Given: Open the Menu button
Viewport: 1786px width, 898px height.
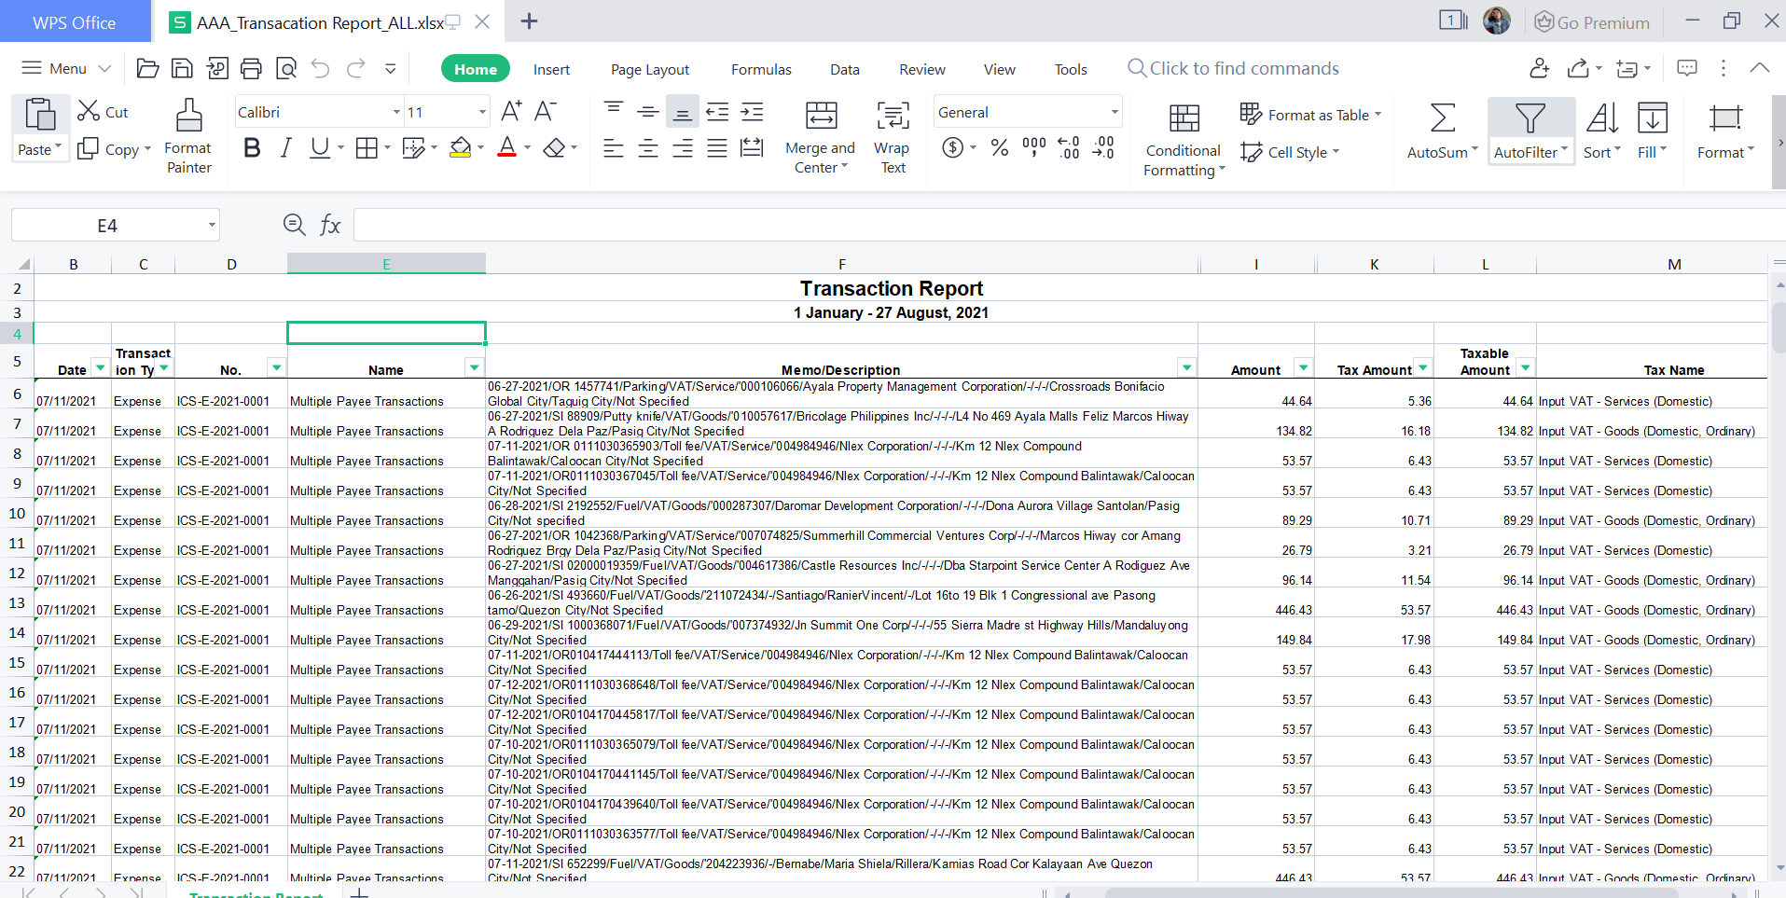Looking at the screenshot, I should click(66, 68).
